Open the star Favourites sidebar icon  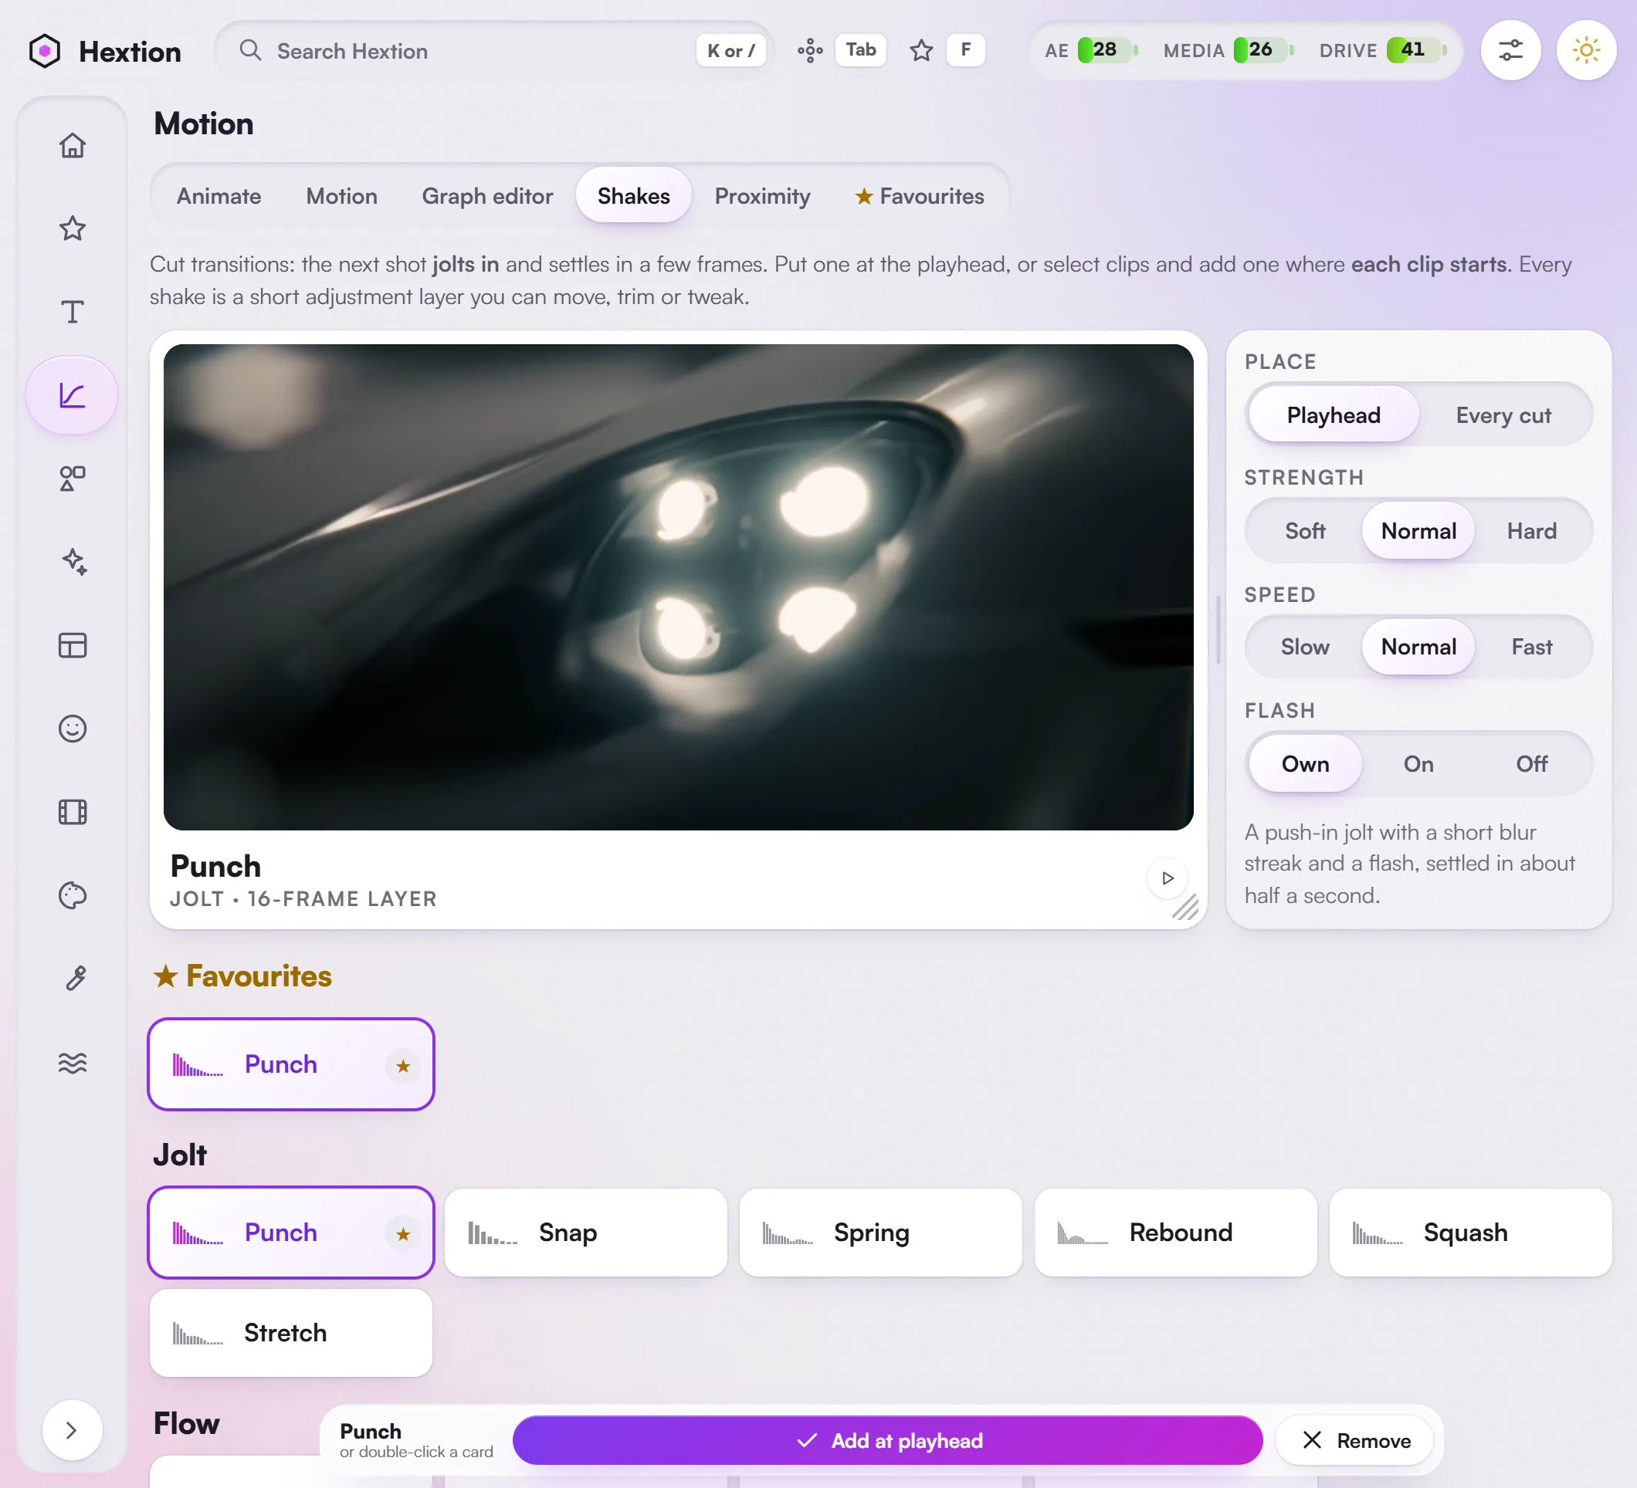[x=73, y=229]
